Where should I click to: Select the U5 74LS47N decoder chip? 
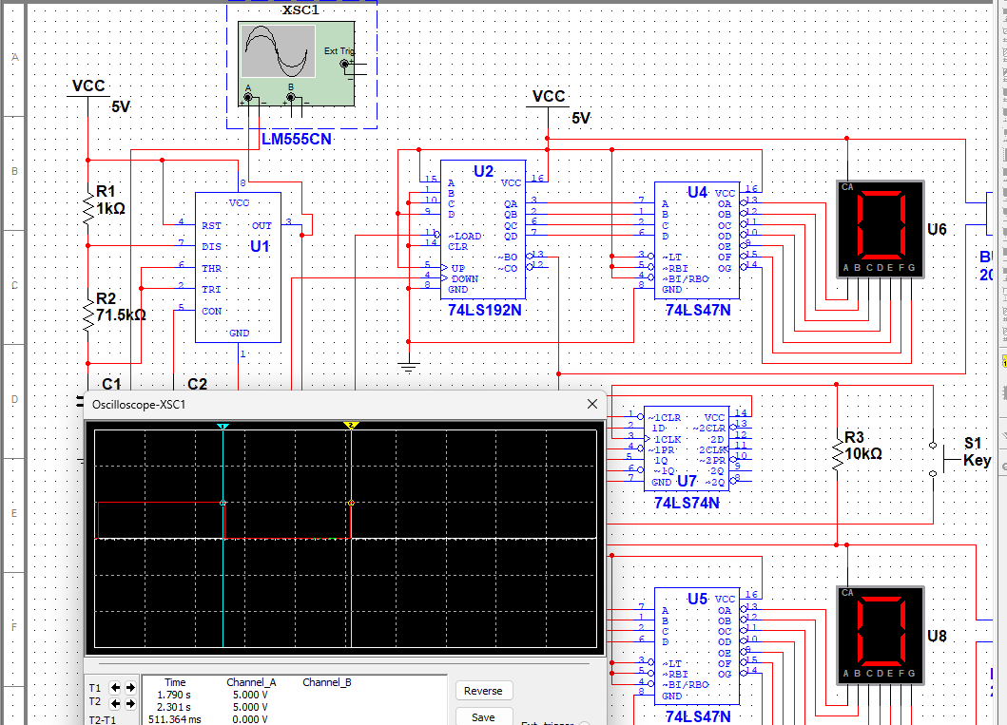click(697, 647)
